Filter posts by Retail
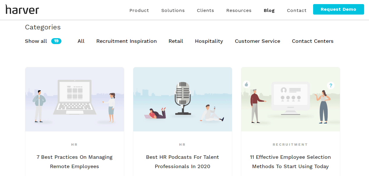369x176 pixels. coord(176,41)
